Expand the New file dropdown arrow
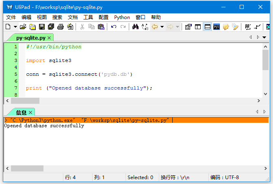 (15, 27)
